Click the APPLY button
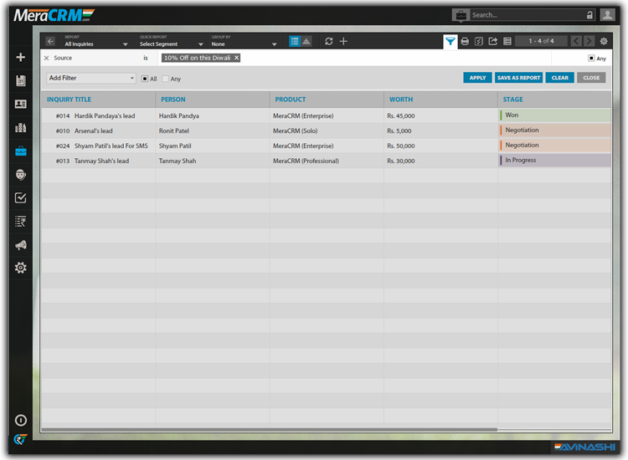This screenshot has width=628, height=460. pyautogui.click(x=477, y=78)
